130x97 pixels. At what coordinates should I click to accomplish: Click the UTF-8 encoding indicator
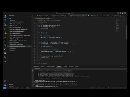coord(105,88)
